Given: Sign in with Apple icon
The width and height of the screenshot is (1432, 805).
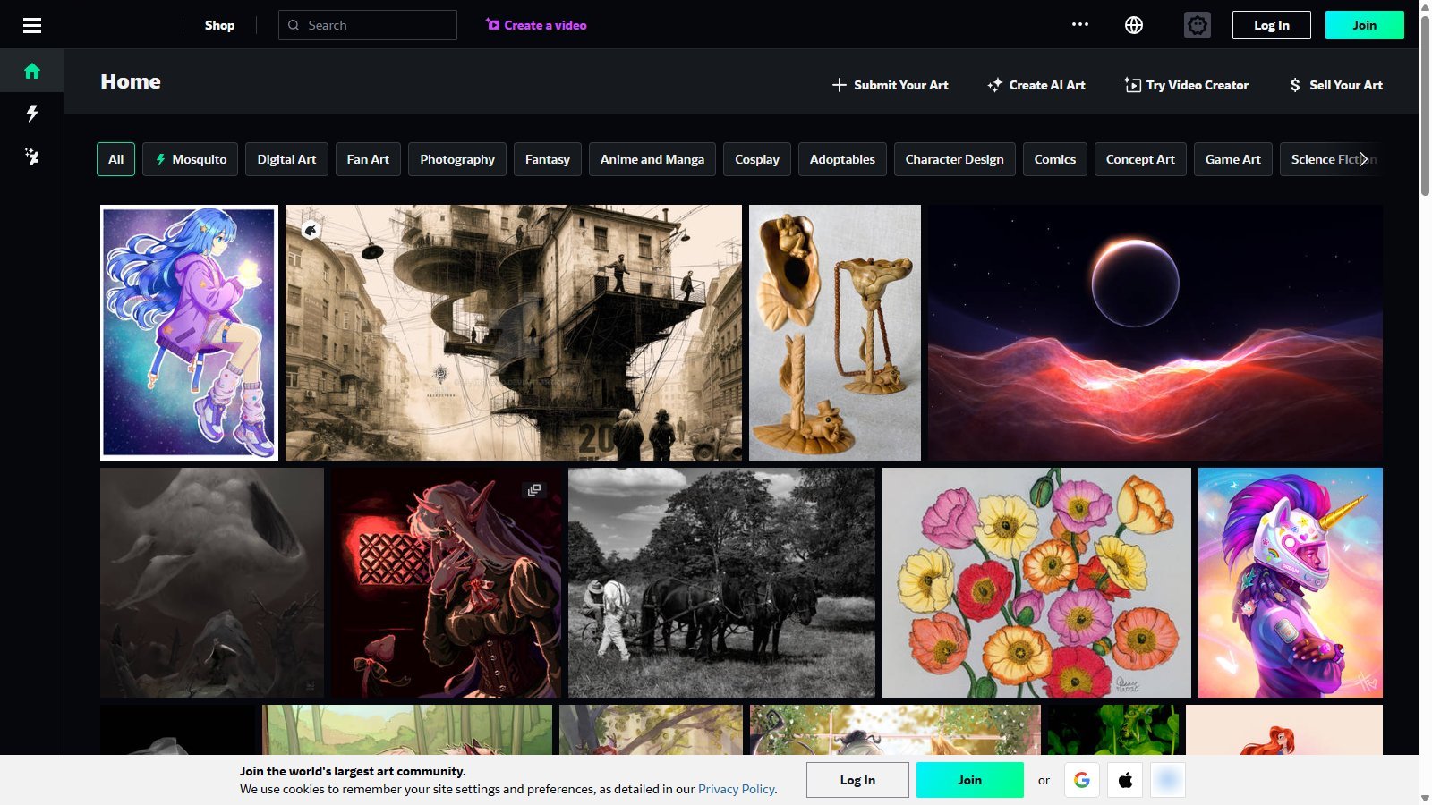Looking at the screenshot, I should [x=1125, y=780].
